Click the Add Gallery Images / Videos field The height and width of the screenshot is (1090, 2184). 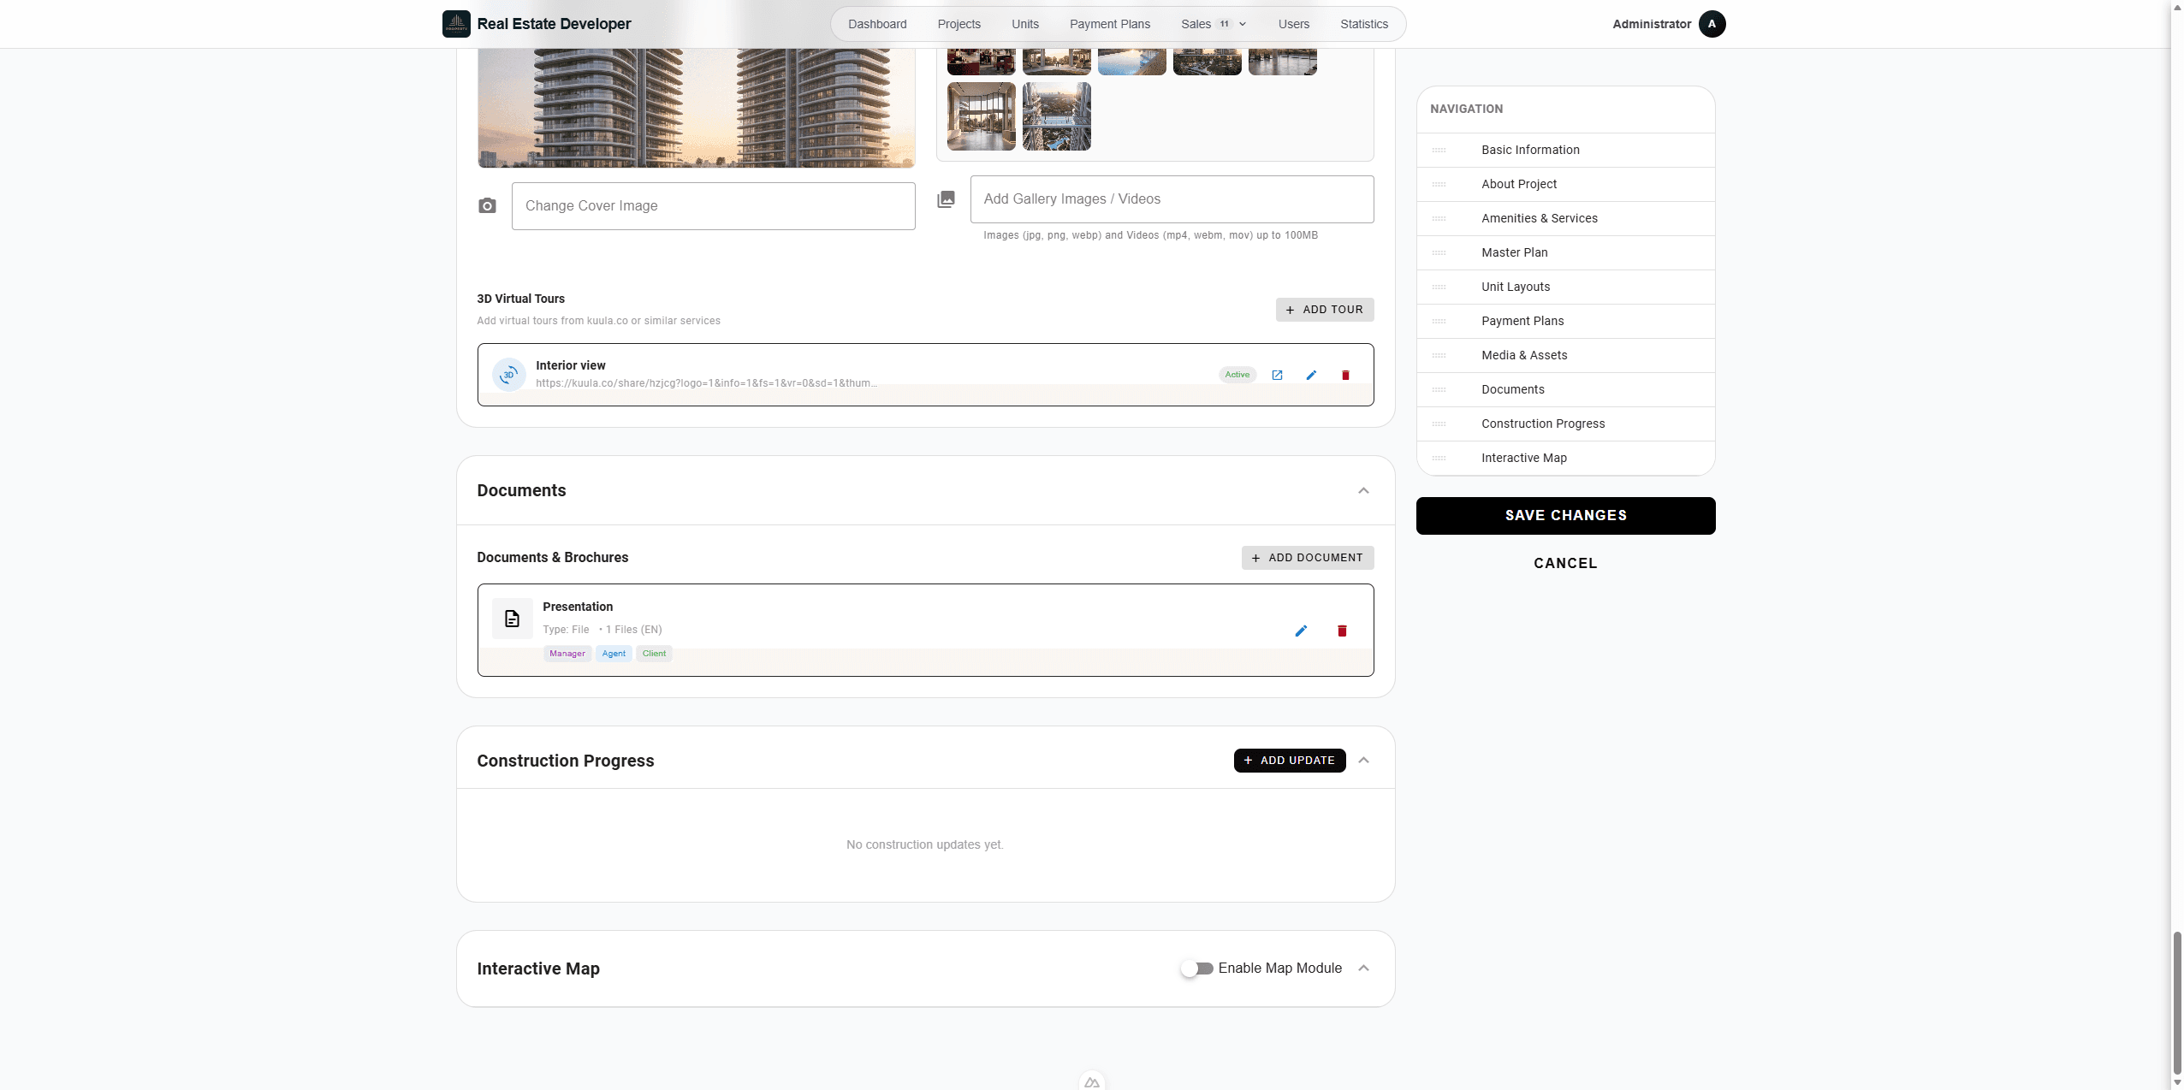[1172, 199]
